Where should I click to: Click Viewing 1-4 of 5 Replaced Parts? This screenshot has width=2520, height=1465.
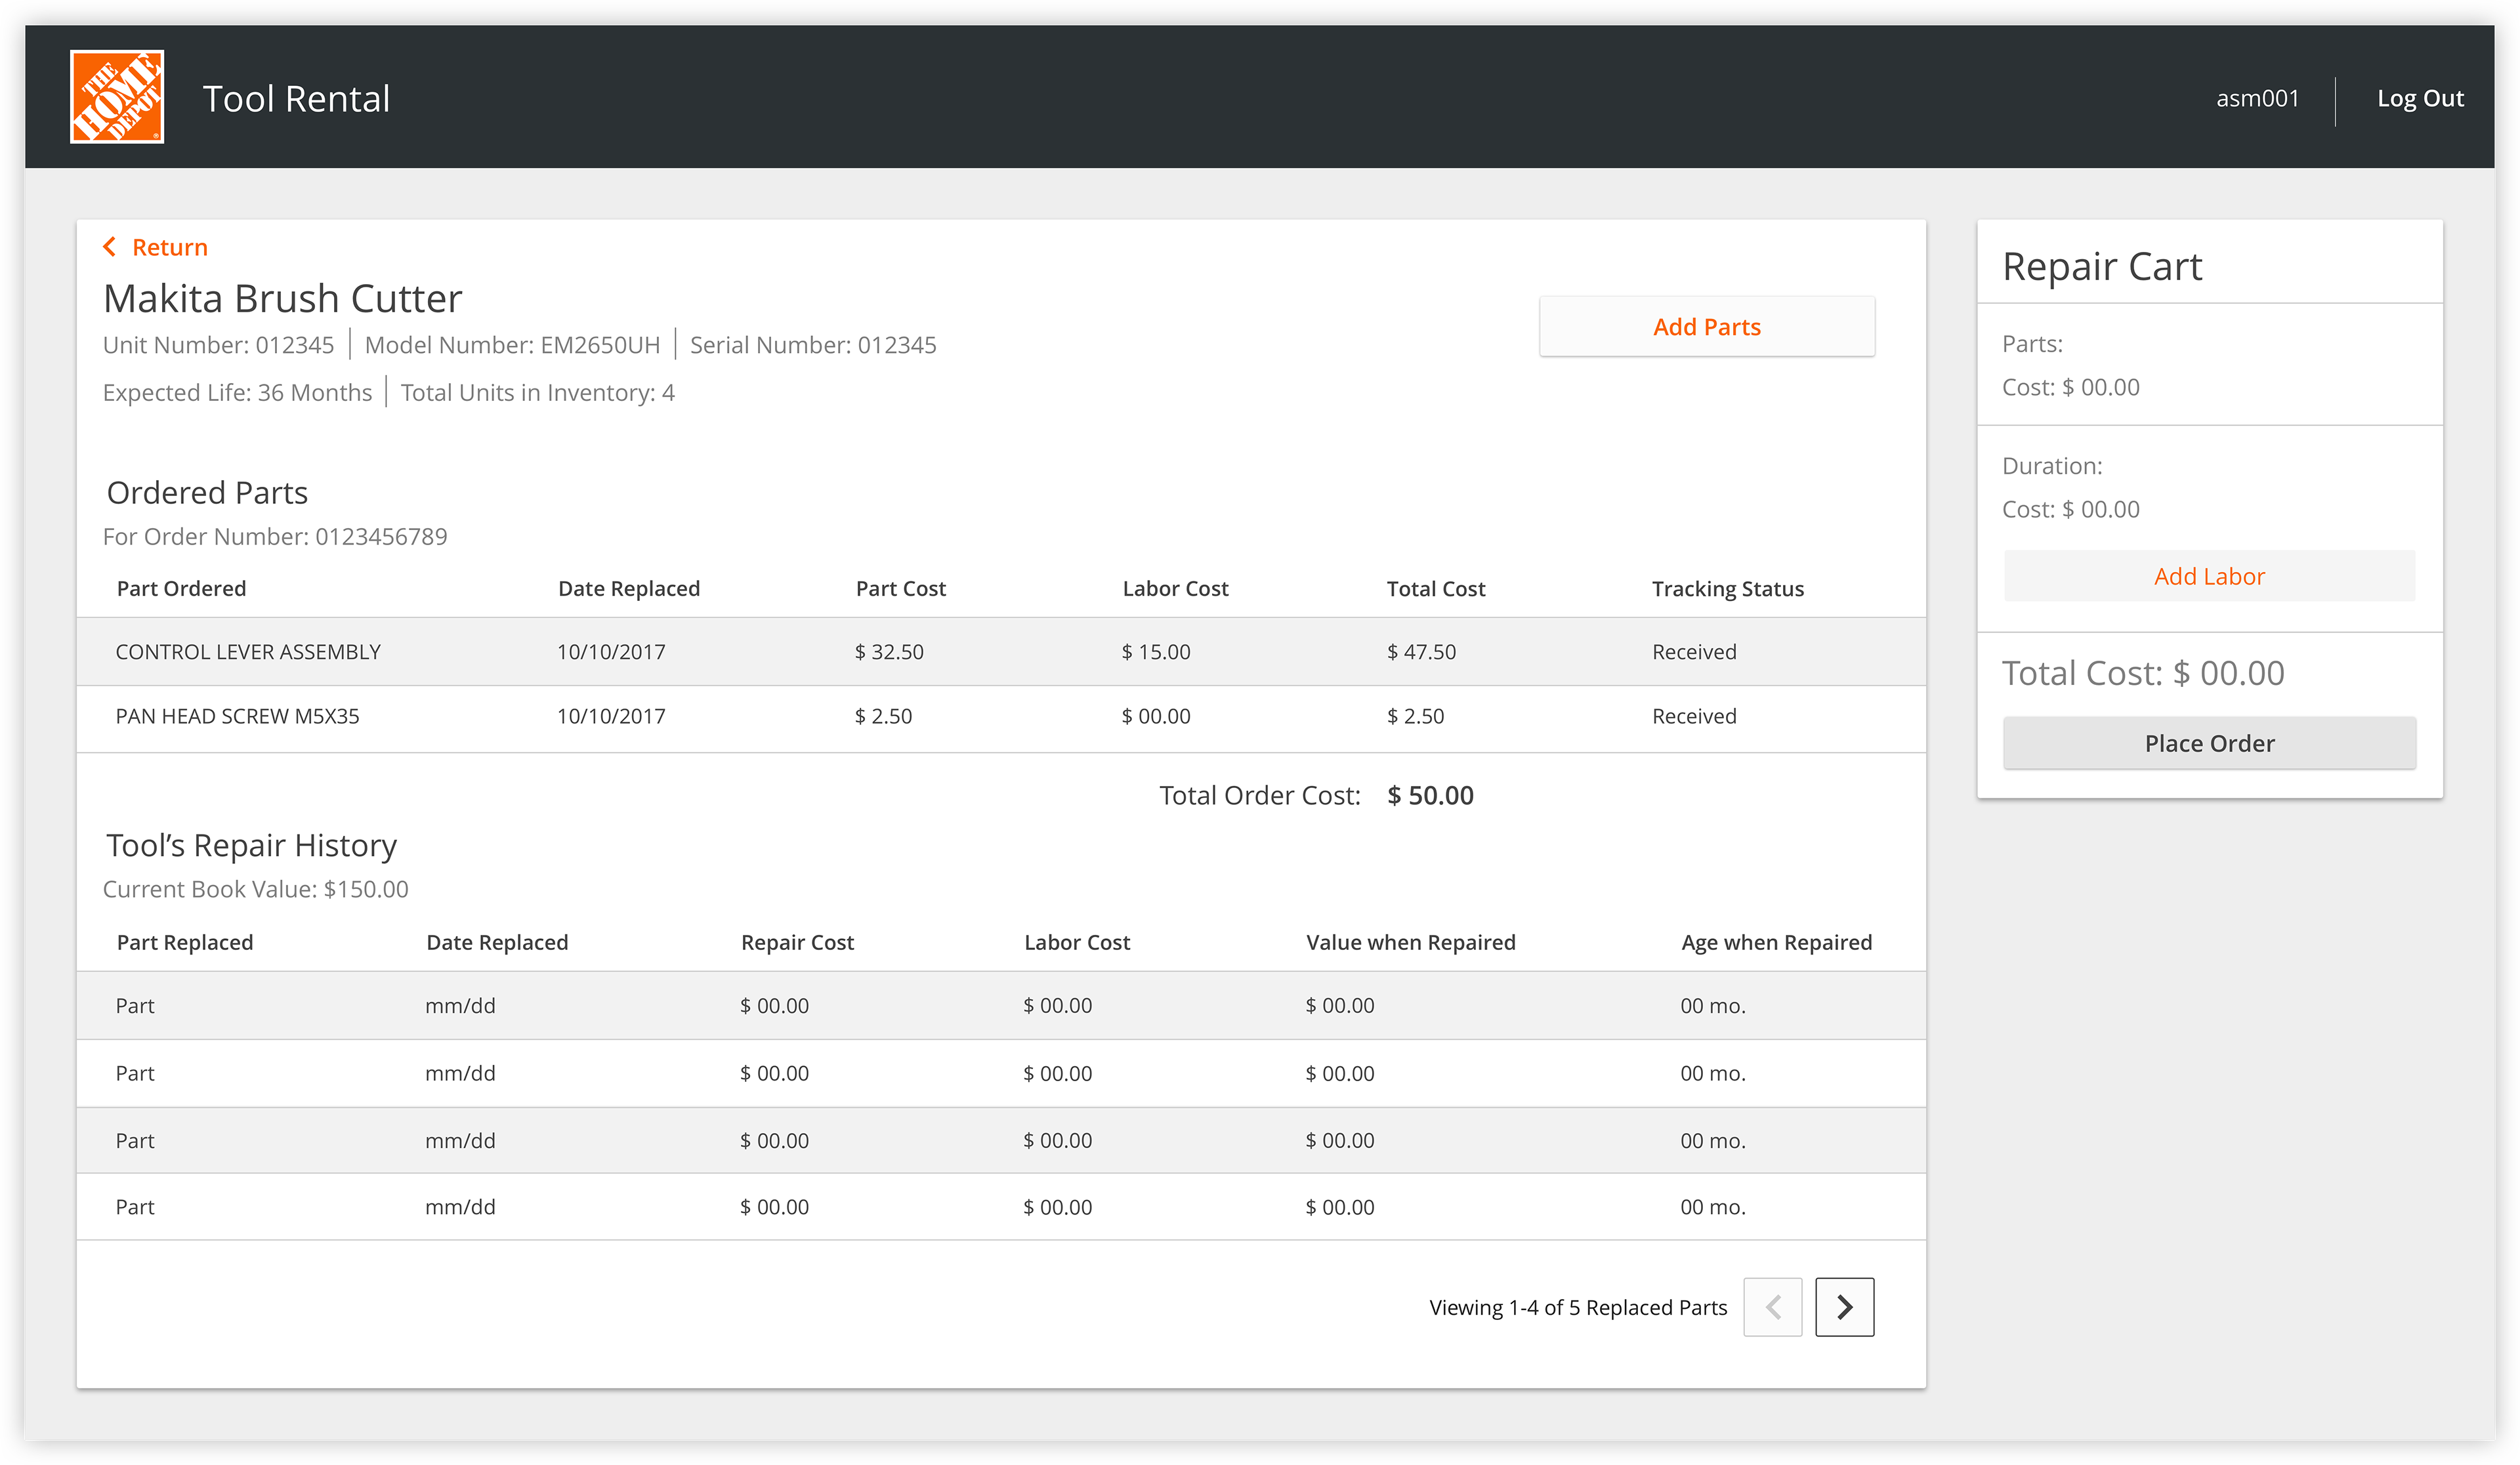pyautogui.click(x=1578, y=1308)
